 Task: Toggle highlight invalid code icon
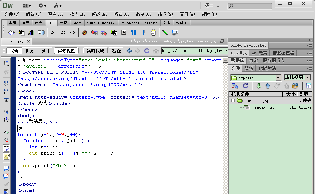[x=6, y=140]
